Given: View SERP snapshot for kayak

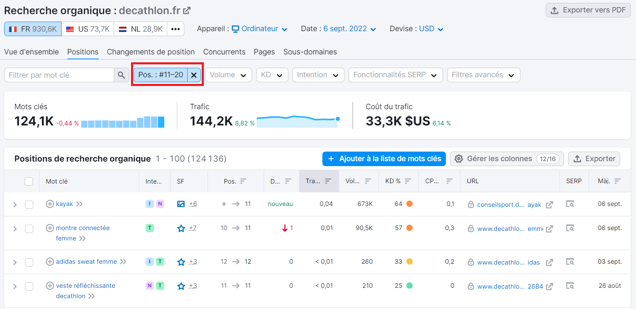Looking at the screenshot, I should (570, 204).
